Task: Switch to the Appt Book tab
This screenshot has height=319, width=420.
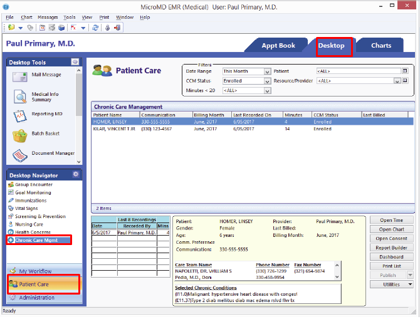Action: (x=278, y=46)
